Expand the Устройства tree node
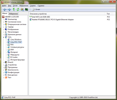This screenshot has width=117, height=100. coord(3,65)
